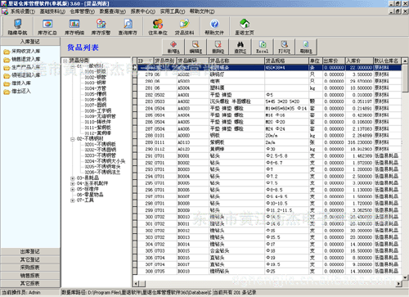Click the row selector beside ID 308
Image resolution: width=409 pixels, height=297 pixels.
(135, 272)
